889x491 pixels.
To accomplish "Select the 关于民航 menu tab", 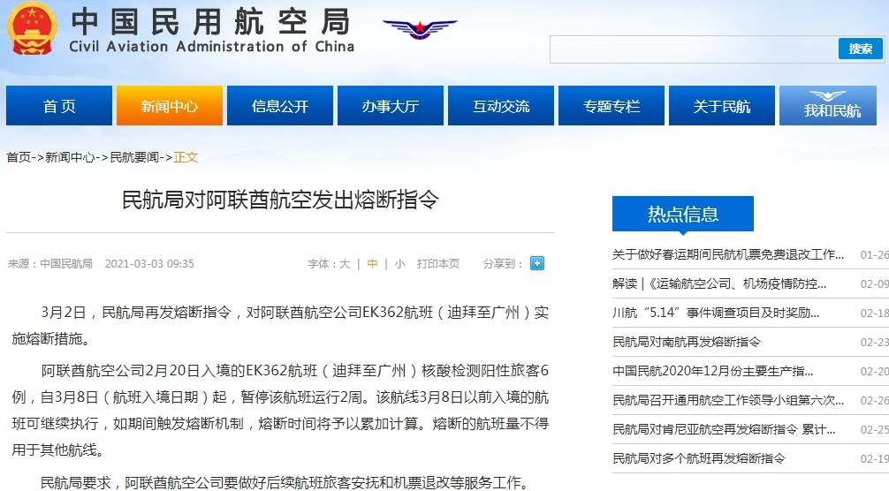I will [722, 106].
